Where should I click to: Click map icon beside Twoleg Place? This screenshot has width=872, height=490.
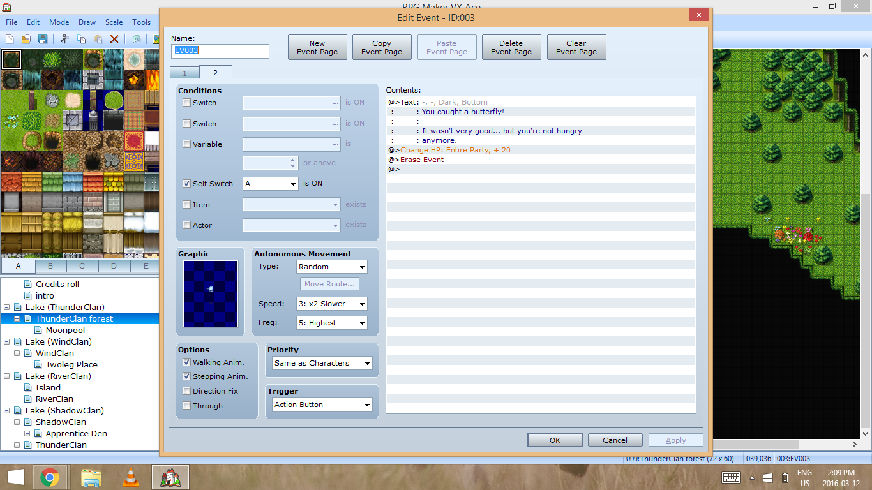point(38,365)
